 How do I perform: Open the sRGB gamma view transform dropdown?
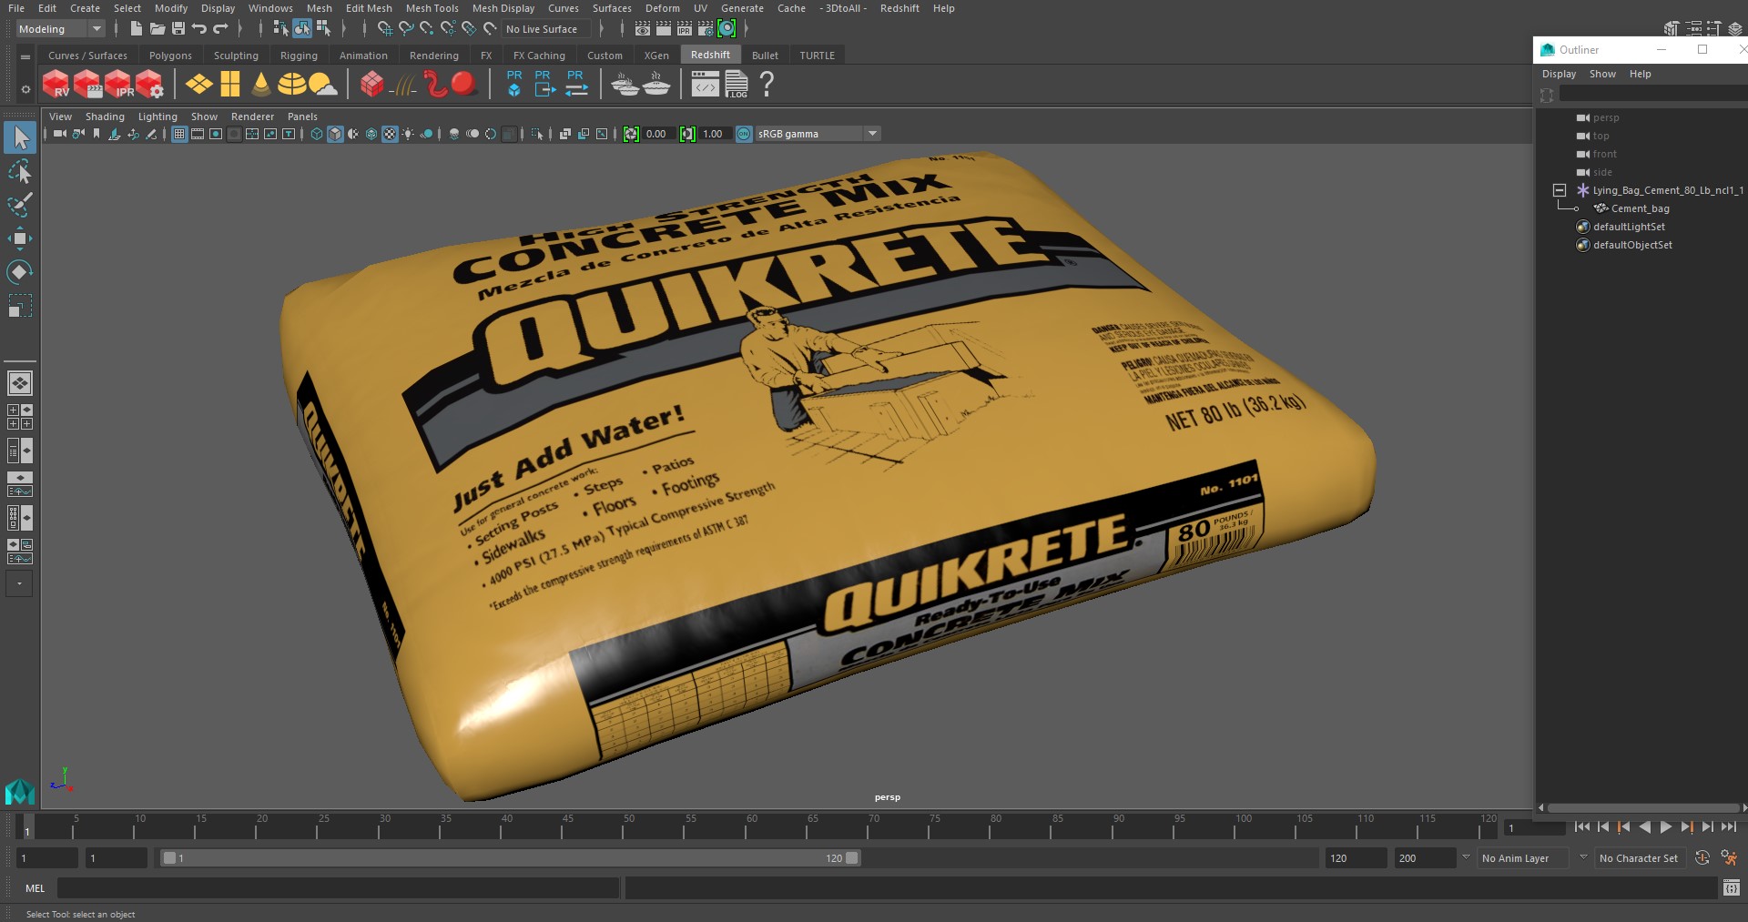(818, 134)
